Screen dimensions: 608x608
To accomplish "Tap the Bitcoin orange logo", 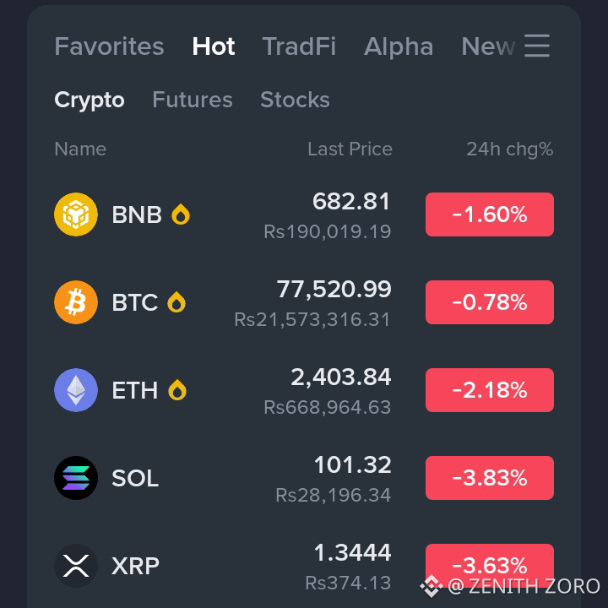I will coord(76,302).
